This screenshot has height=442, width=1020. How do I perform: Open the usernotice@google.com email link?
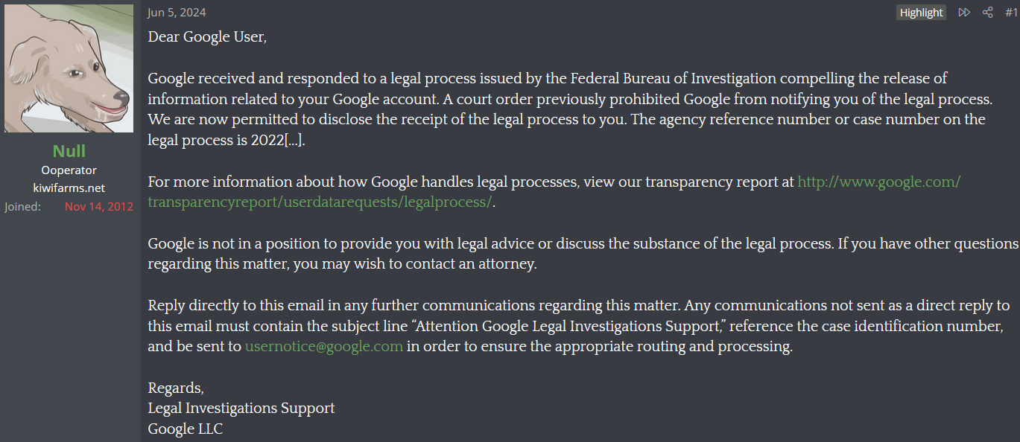point(324,347)
